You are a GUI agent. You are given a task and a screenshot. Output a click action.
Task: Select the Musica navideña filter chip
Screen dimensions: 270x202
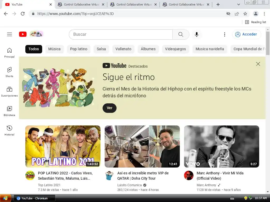210,49
